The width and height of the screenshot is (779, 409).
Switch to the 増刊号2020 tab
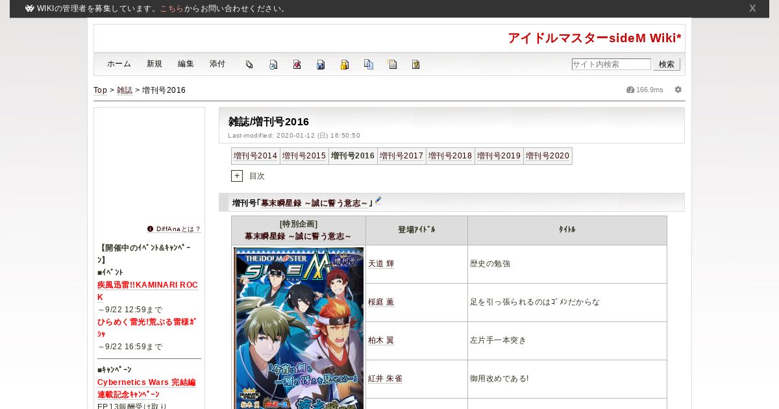[x=548, y=156]
